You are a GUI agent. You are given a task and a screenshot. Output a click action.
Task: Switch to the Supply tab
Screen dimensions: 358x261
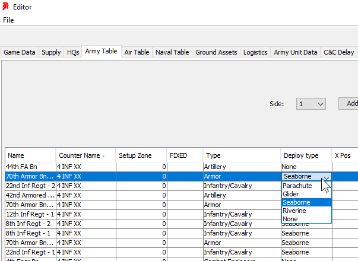pos(51,52)
